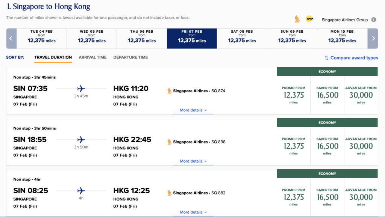Select Sat 08 Feb date tab

click(x=242, y=39)
